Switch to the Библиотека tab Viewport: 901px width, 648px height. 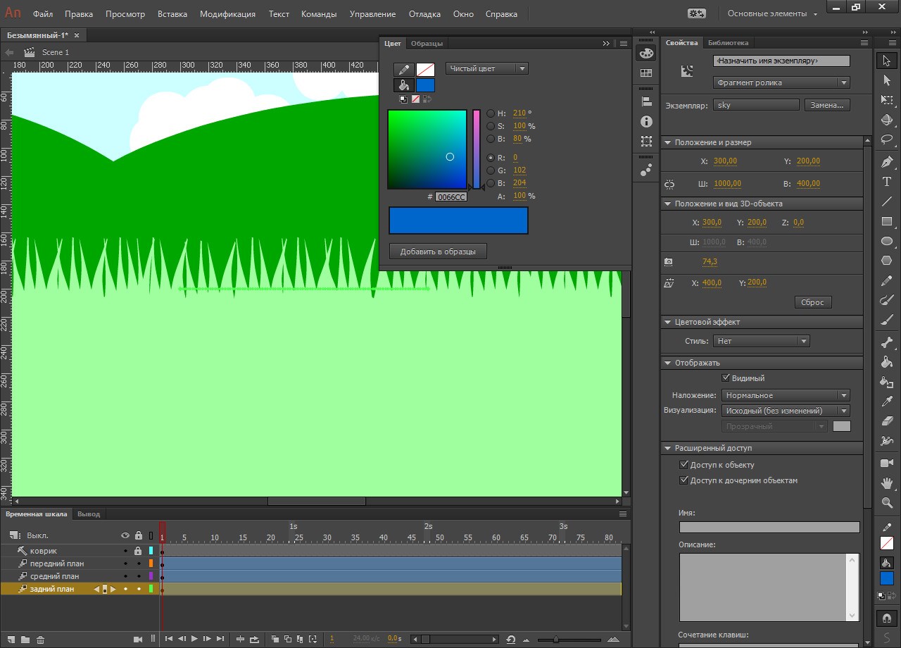pyautogui.click(x=728, y=43)
